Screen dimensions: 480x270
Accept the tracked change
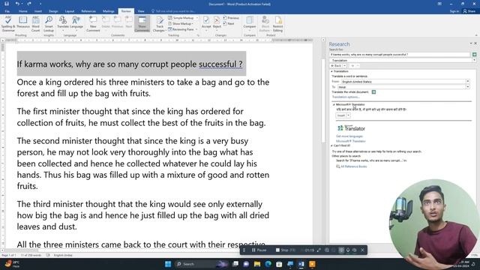[206, 23]
